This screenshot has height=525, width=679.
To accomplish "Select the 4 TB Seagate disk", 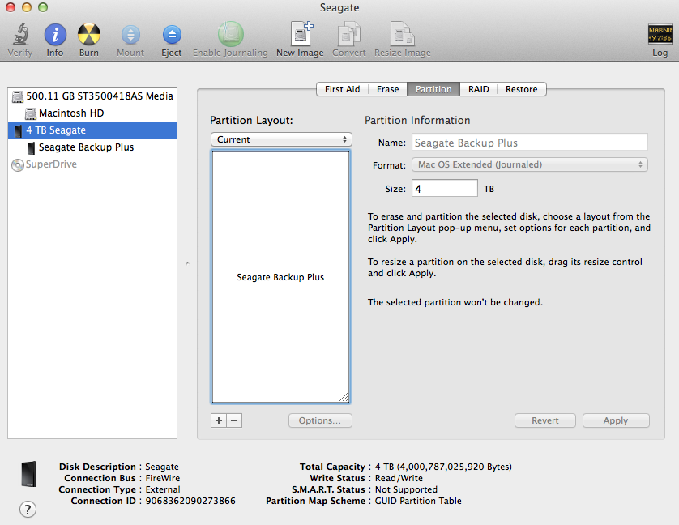I will click(92, 130).
